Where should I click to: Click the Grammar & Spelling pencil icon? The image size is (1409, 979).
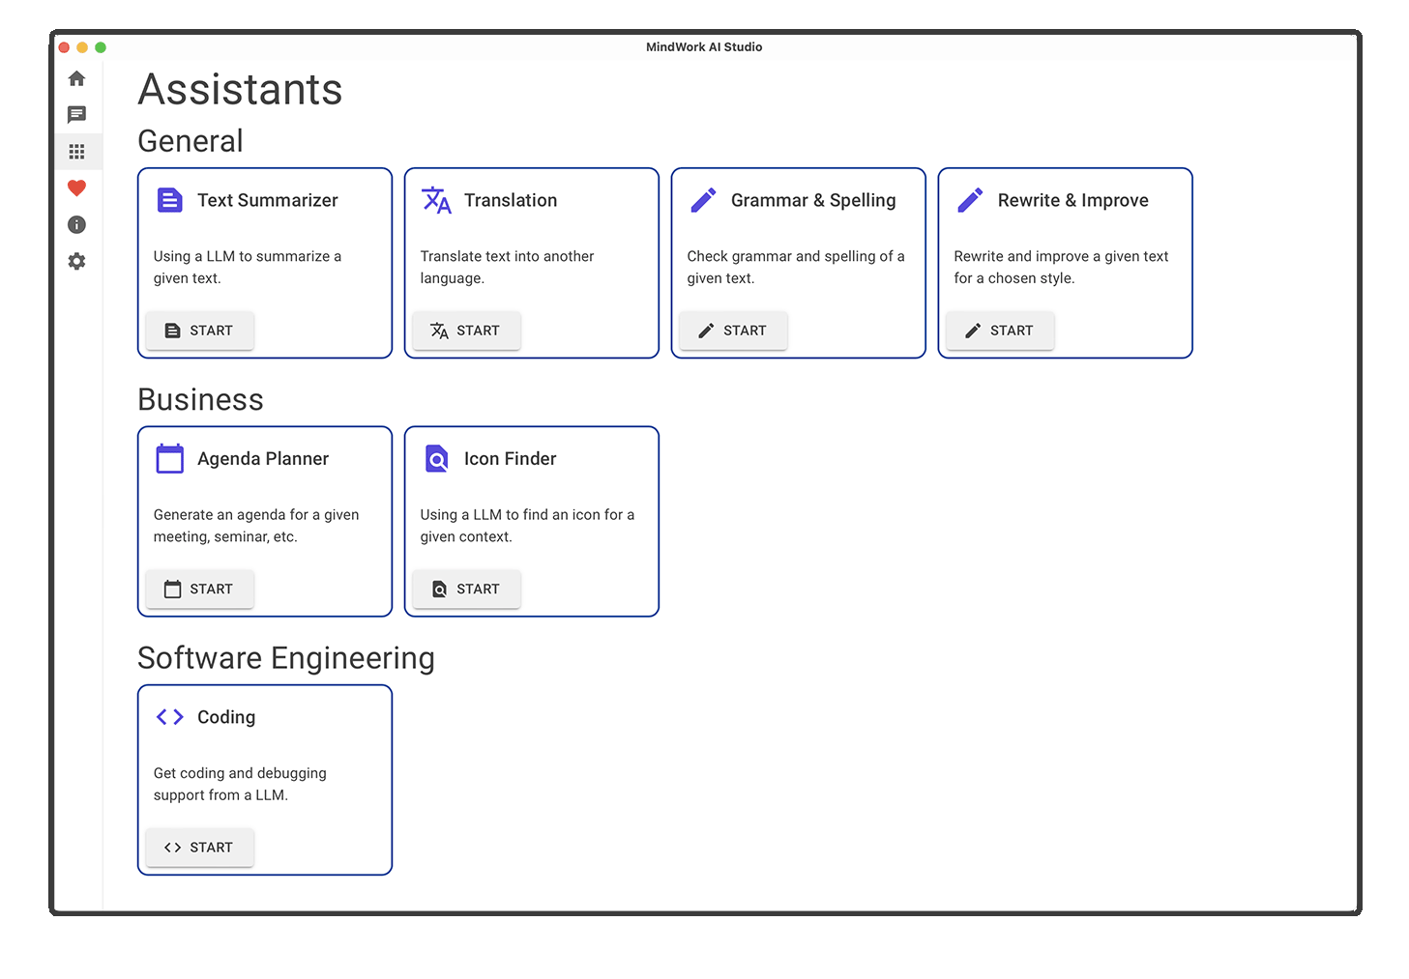tap(704, 200)
